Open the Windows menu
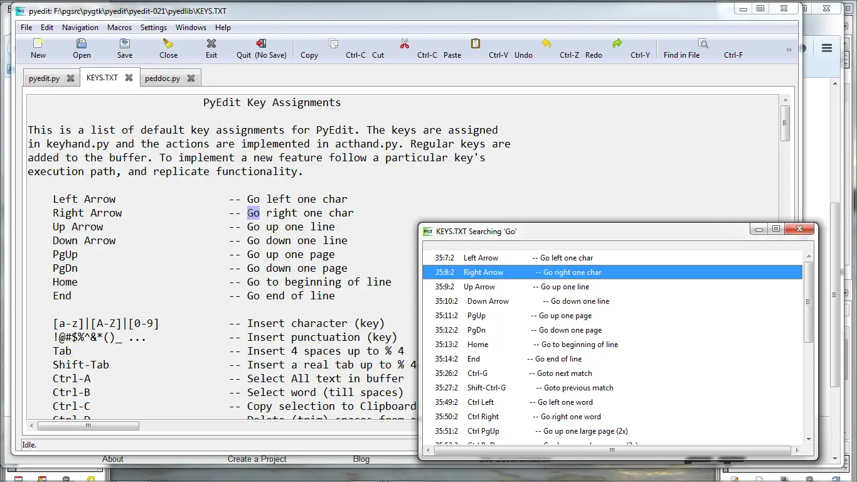The image size is (857, 482). pyautogui.click(x=191, y=28)
